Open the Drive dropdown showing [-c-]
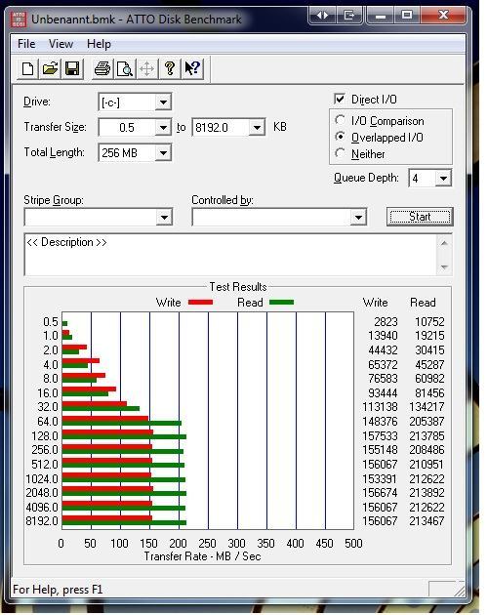The image size is (488, 615). coord(163,102)
